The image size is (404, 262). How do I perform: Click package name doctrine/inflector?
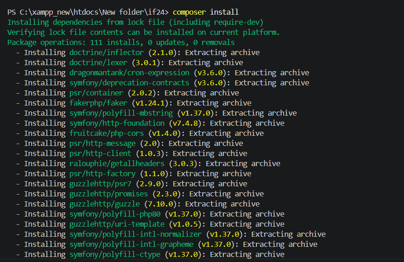107,53
